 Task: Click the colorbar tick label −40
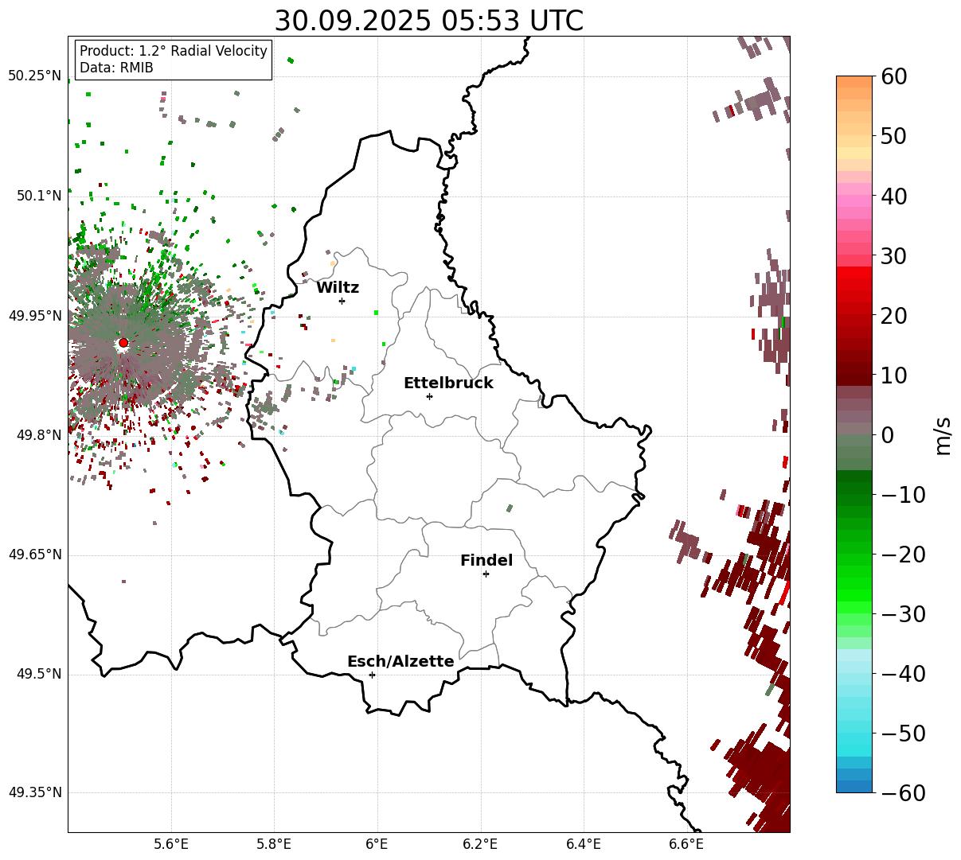pyautogui.click(x=902, y=674)
